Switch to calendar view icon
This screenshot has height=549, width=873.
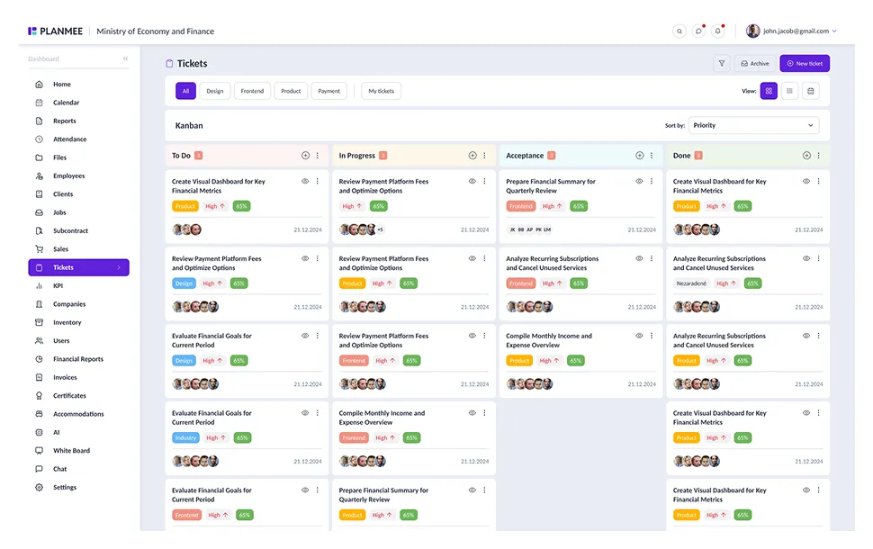pos(811,91)
